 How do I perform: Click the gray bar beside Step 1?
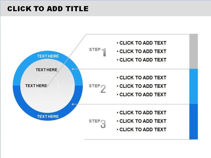194,51
